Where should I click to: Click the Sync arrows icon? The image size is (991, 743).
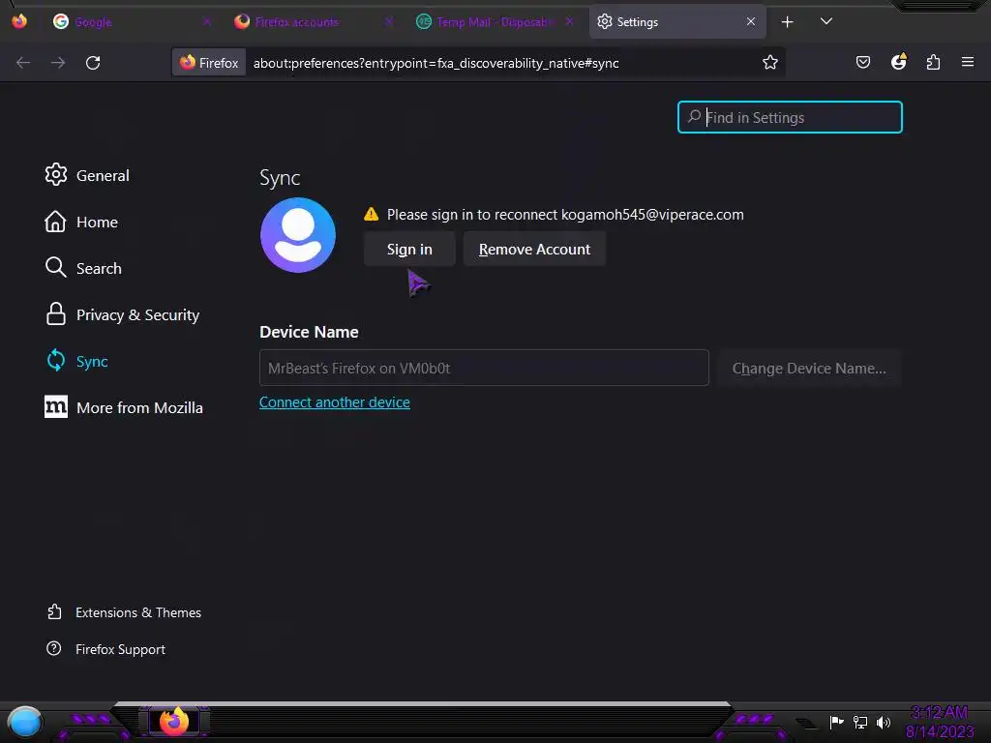point(55,360)
